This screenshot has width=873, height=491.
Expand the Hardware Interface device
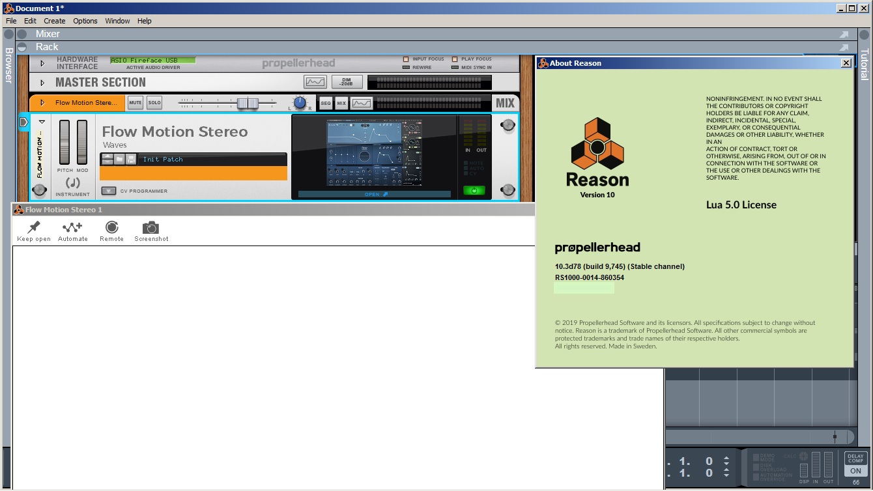point(42,63)
